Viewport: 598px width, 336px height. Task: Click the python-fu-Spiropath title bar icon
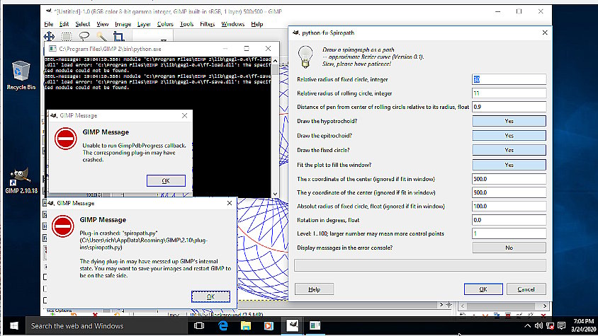[296, 33]
